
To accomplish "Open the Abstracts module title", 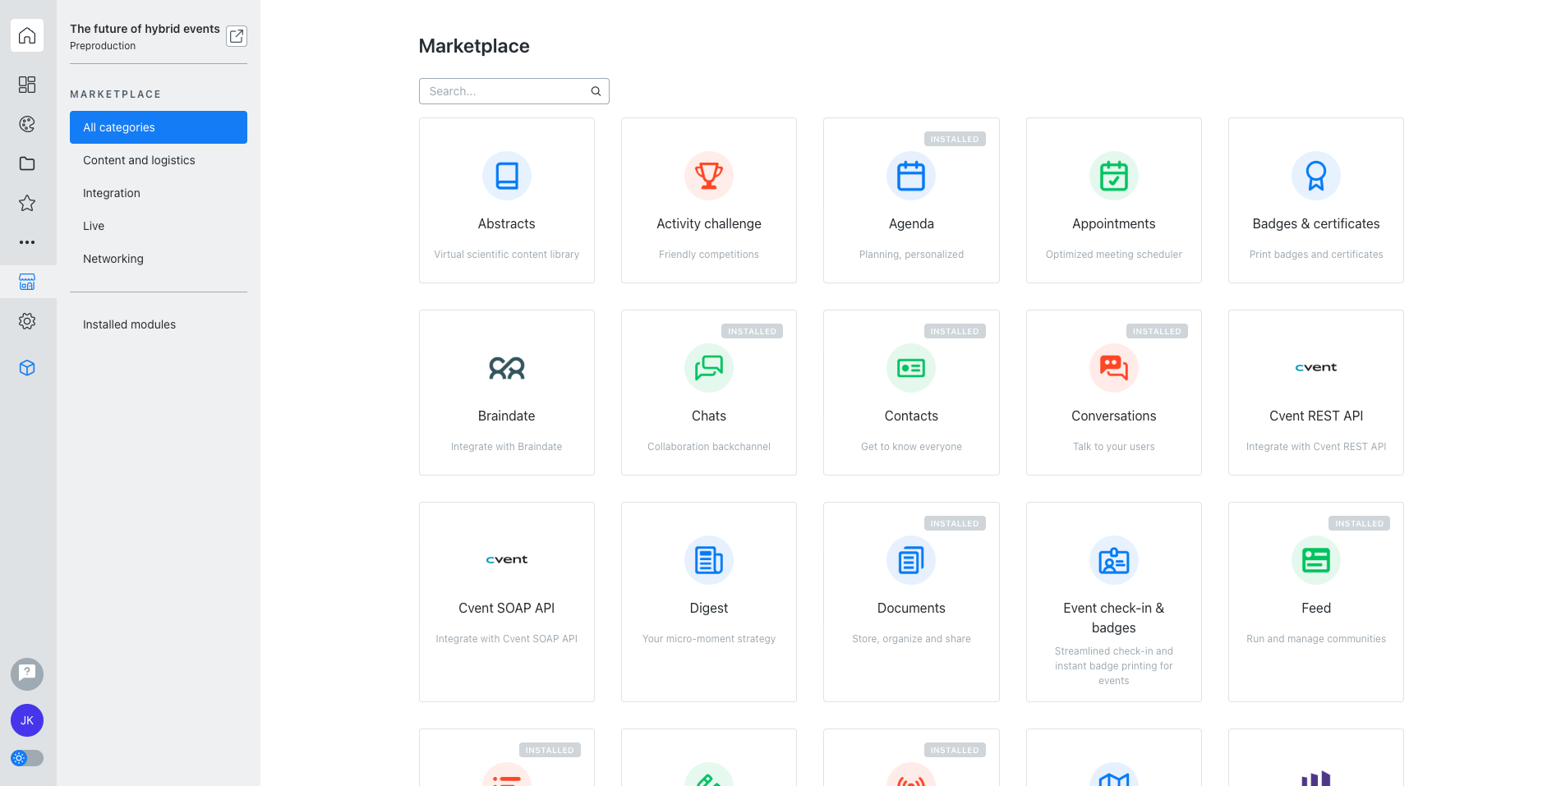I will click(x=507, y=223).
